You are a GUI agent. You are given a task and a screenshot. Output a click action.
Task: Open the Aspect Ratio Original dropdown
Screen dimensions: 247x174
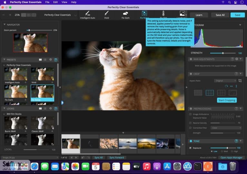tap(225, 81)
